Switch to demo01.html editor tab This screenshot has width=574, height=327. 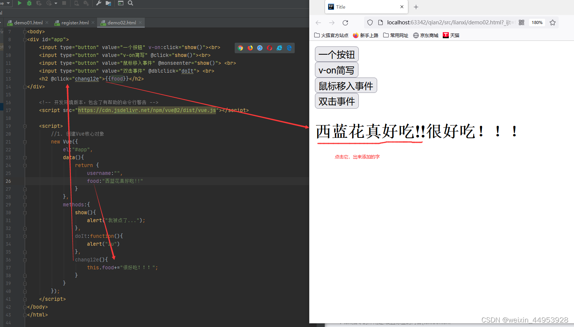pyautogui.click(x=28, y=23)
